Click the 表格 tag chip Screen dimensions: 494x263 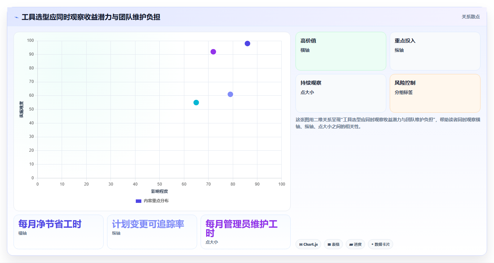[x=333, y=244]
